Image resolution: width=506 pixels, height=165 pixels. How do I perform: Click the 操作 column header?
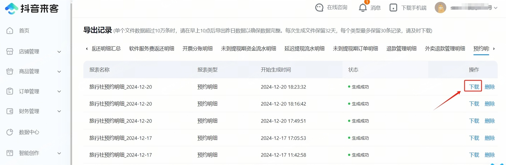click(474, 70)
